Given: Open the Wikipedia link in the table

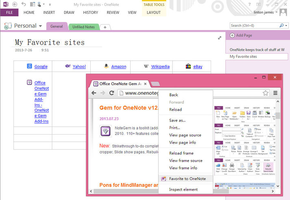Looking at the screenshot, I should pyautogui.click(x=160, y=66).
